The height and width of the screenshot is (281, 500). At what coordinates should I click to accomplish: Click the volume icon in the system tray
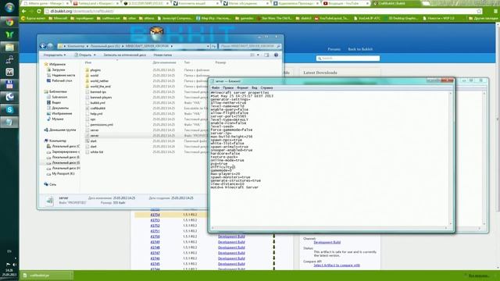14,265
